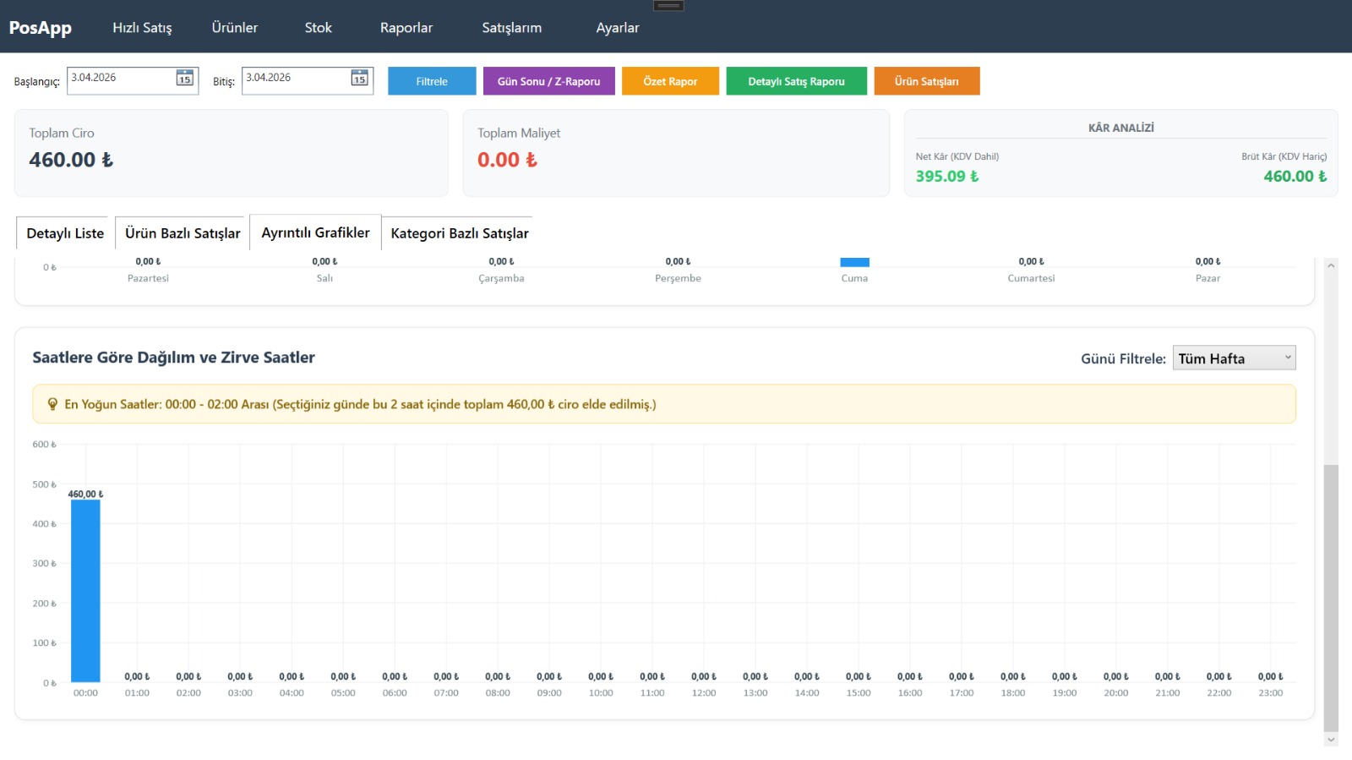Go to the Ürünler menu

(234, 28)
